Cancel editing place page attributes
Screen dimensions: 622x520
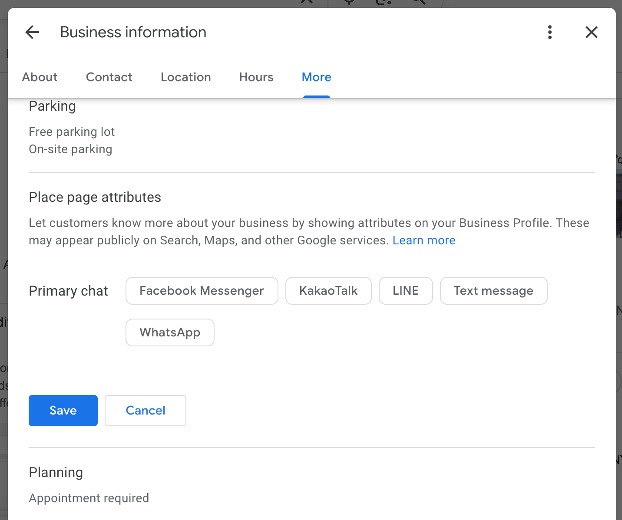145,410
